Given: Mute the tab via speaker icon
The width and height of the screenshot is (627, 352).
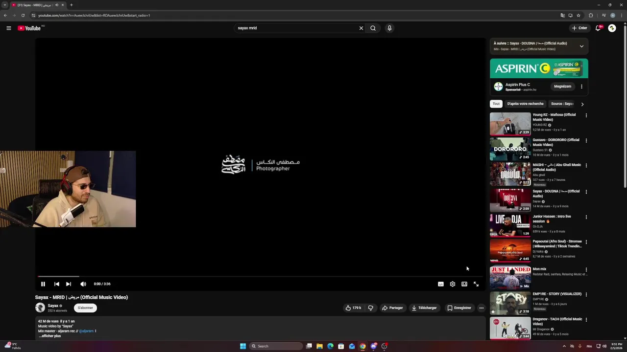Looking at the screenshot, I should click(x=57, y=5).
